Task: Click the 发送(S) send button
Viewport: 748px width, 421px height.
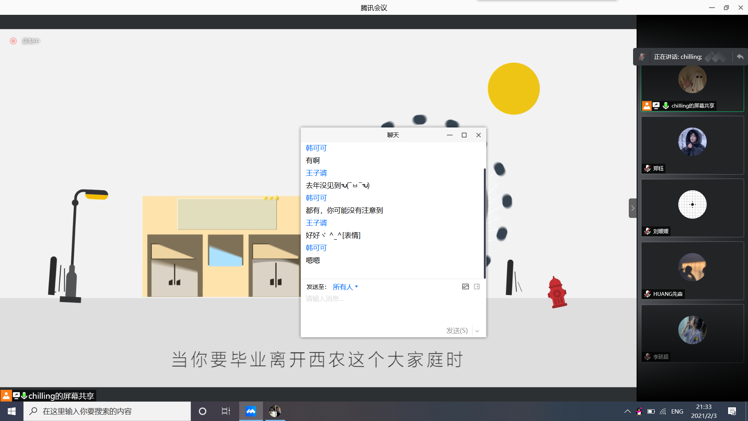Action: click(457, 331)
